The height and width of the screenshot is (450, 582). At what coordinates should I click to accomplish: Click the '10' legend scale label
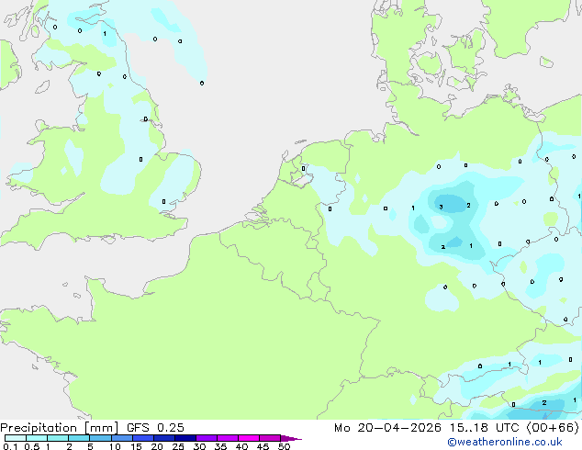point(115,446)
